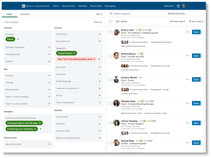Add another spotlight filter with plus

40,129
